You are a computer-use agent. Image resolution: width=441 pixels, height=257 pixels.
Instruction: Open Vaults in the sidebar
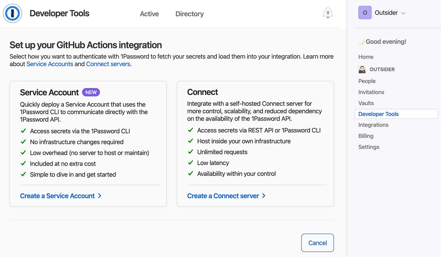[x=366, y=103]
